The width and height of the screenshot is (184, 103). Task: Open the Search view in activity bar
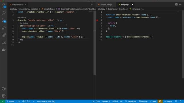point(4,13)
